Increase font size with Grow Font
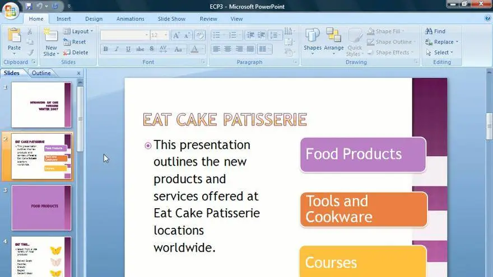The image size is (493, 277). 176,35
